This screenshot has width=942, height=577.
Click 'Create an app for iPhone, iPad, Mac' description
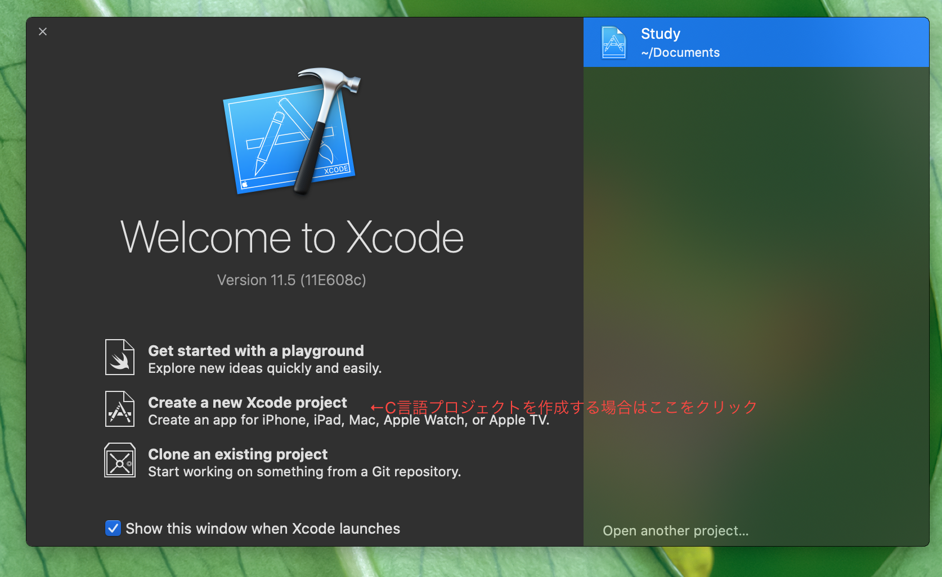[349, 420]
